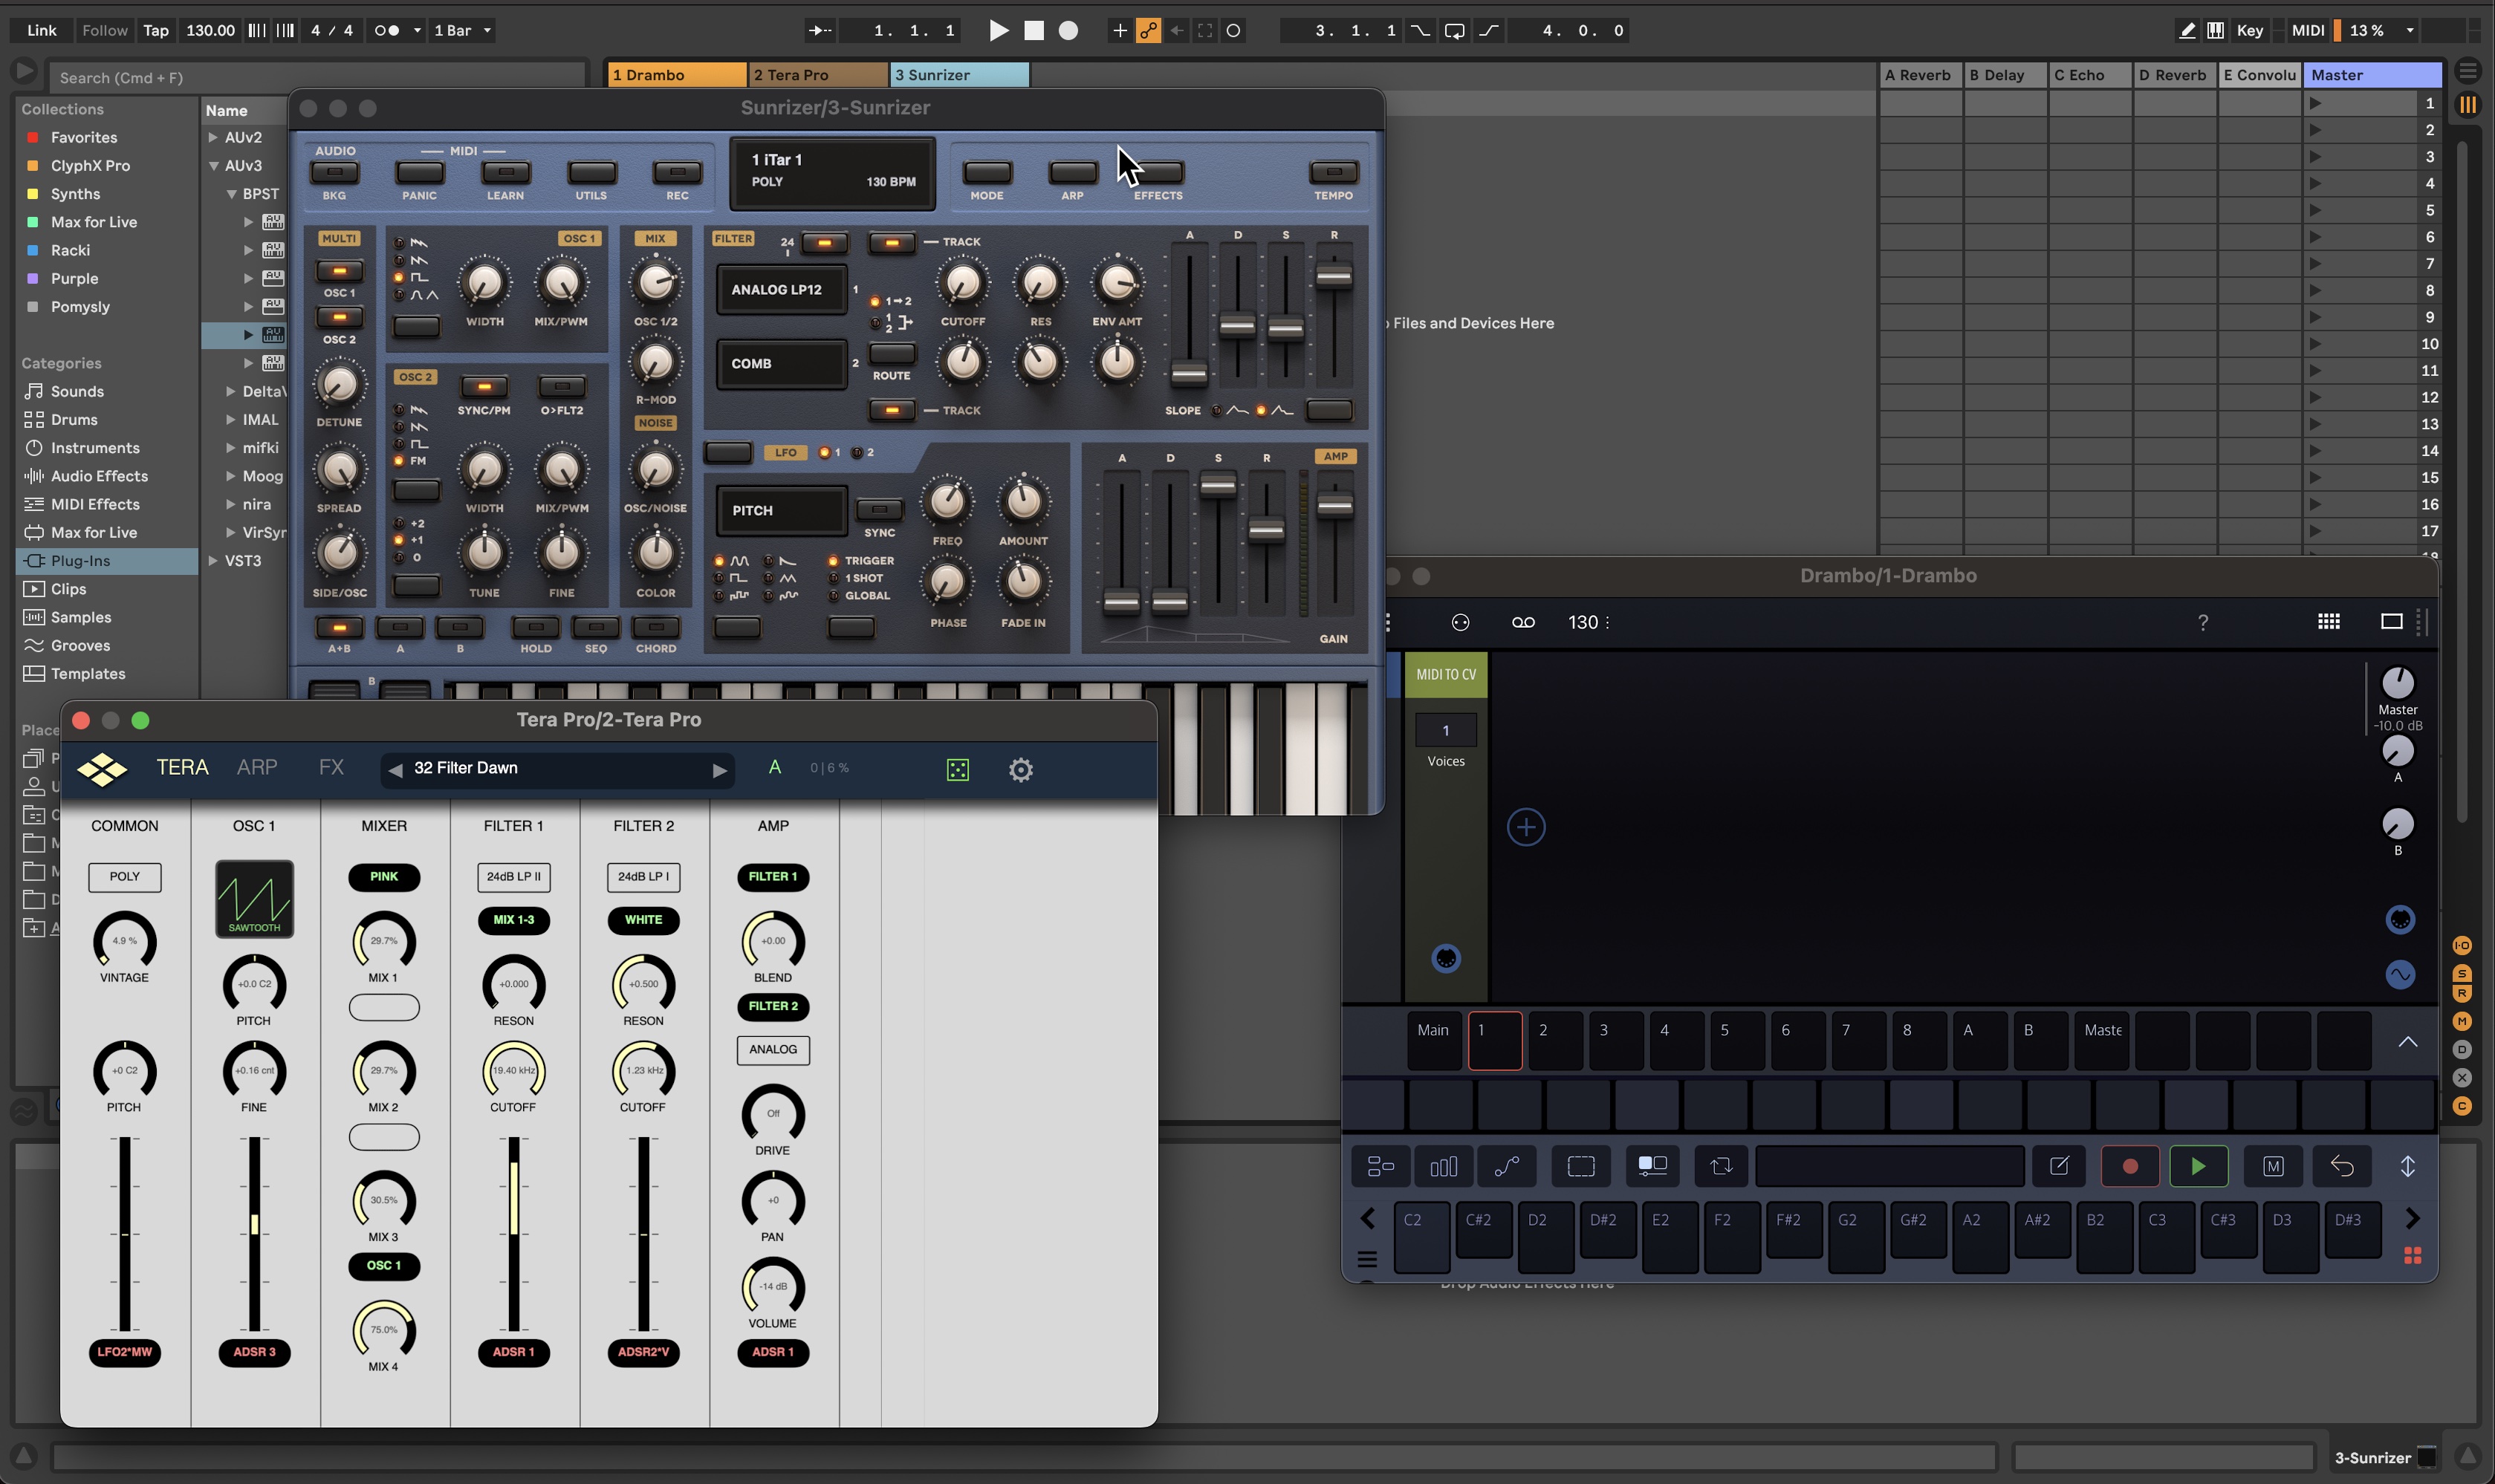This screenshot has height=1484, width=2495.
Task: Click Sunrizer EFFECTS button
Action: (x=1158, y=172)
